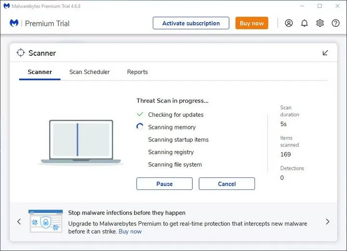Show next promo banner with right chevron

(x=328, y=222)
